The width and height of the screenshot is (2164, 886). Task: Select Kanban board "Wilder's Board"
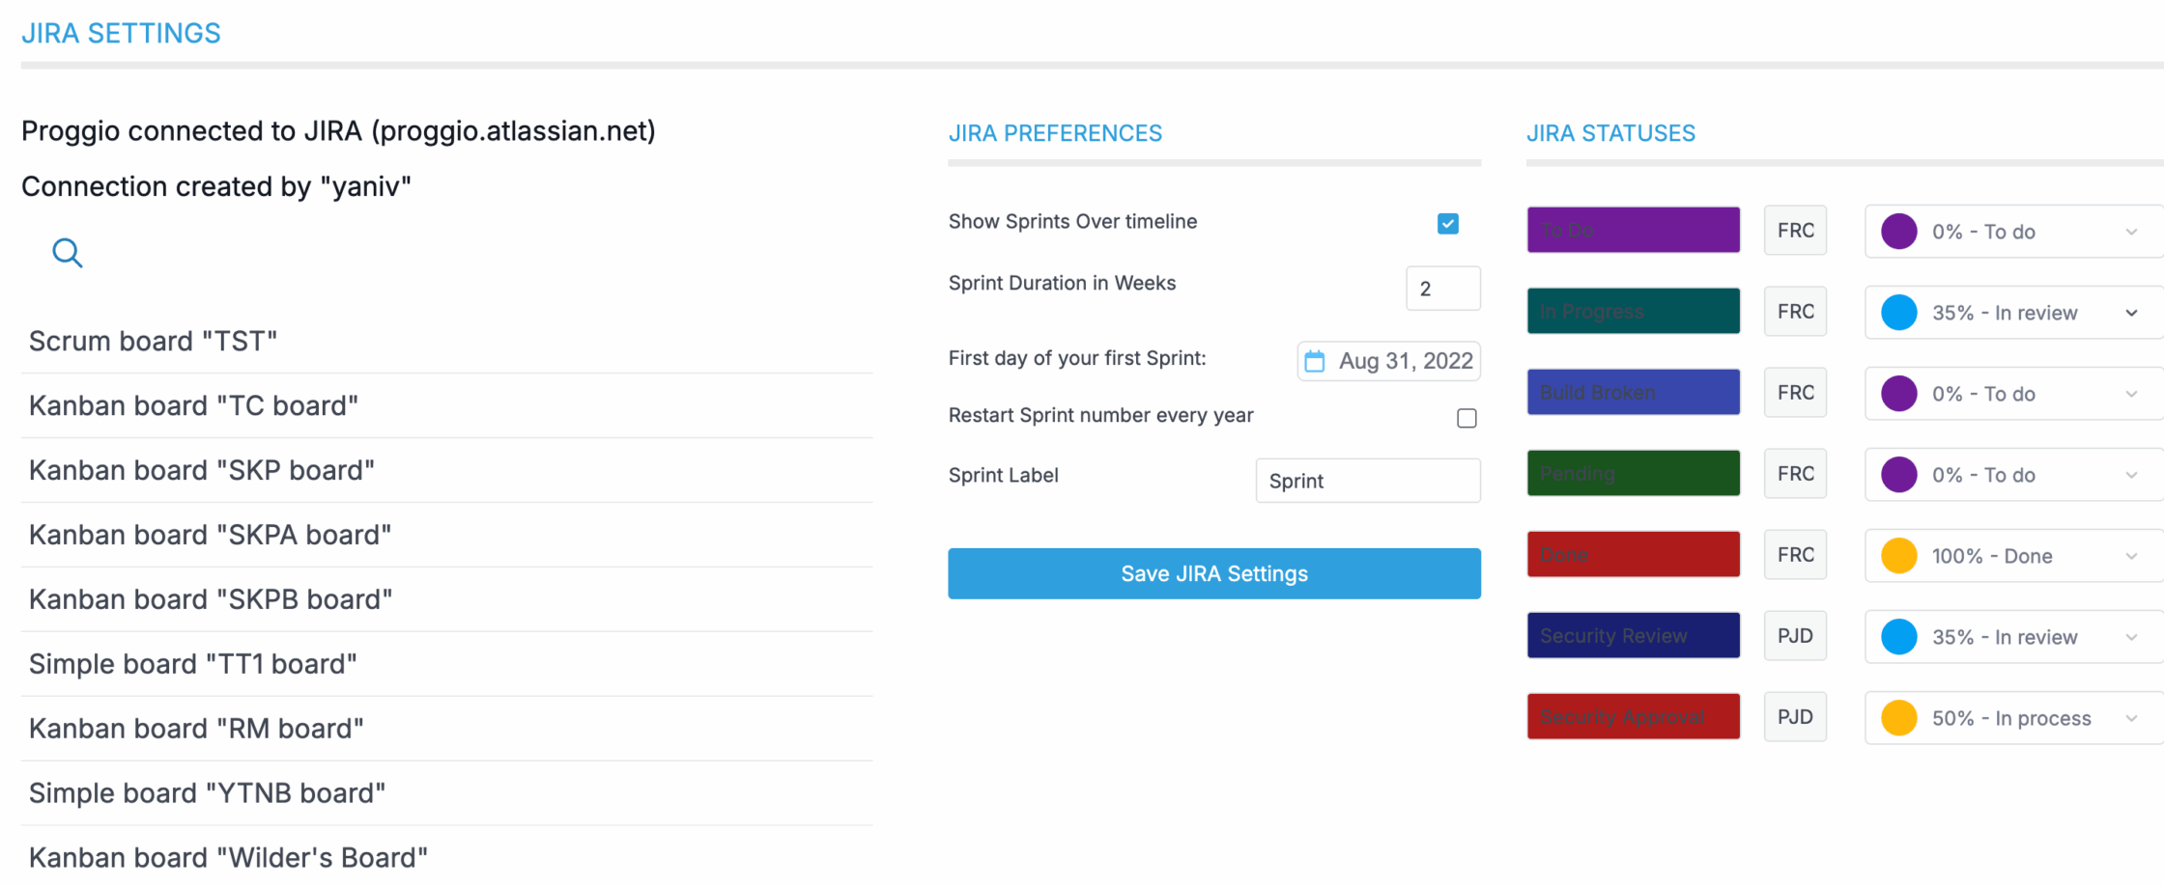(446, 857)
